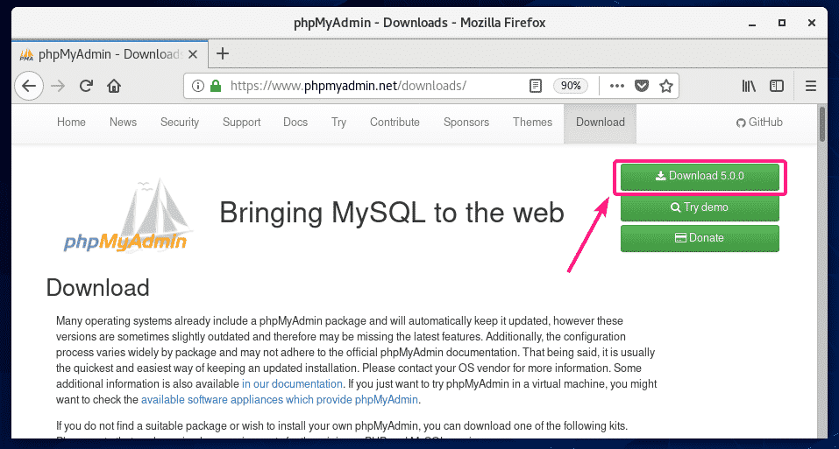Open the Themes menu item
Screen dimensions: 839x449
[x=532, y=123]
